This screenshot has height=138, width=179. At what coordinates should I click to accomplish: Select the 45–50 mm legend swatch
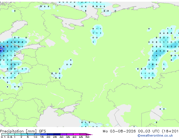click(83, 134)
